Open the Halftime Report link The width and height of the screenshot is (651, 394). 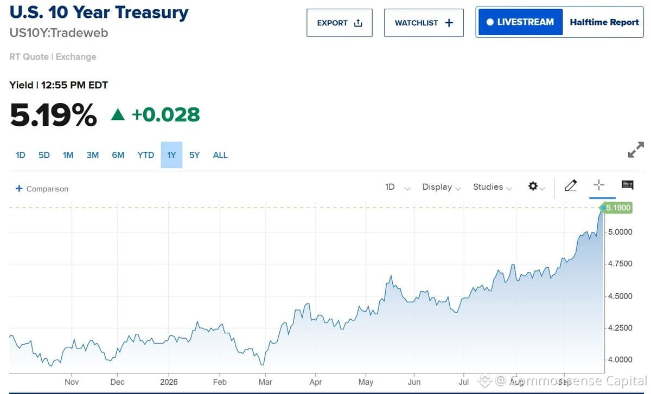point(604,22)
